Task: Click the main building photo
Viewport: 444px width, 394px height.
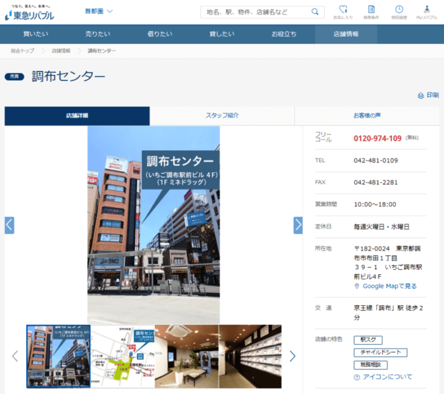Action: click(153, 225)
